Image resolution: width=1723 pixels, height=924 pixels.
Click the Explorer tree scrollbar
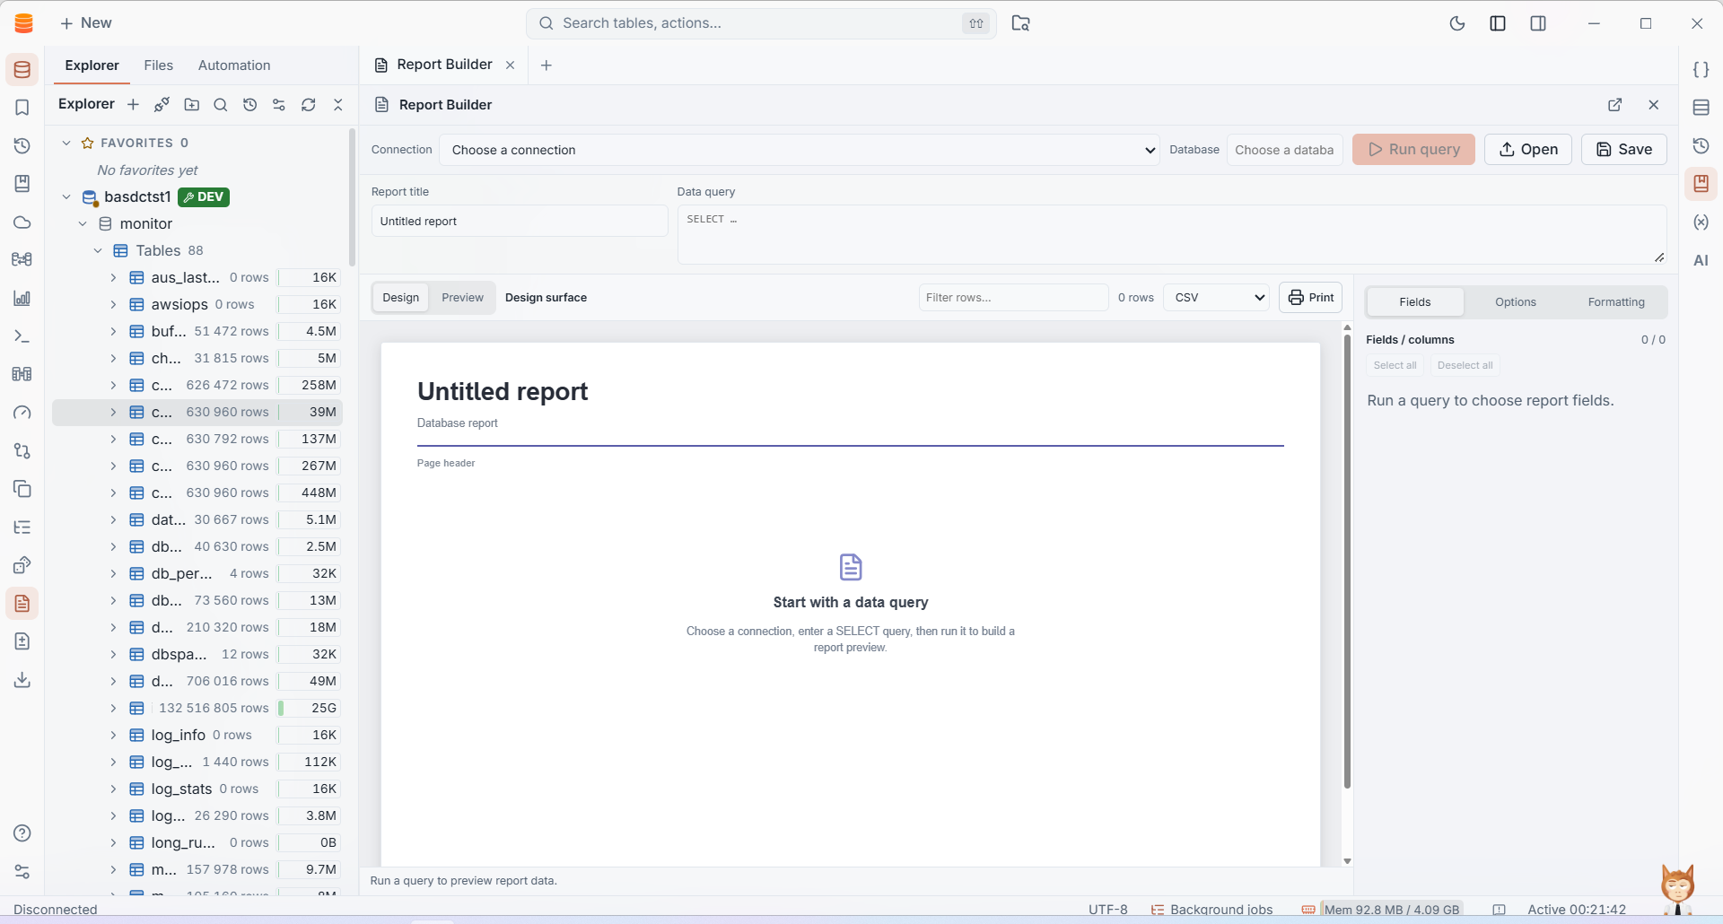tap(352, 197)
